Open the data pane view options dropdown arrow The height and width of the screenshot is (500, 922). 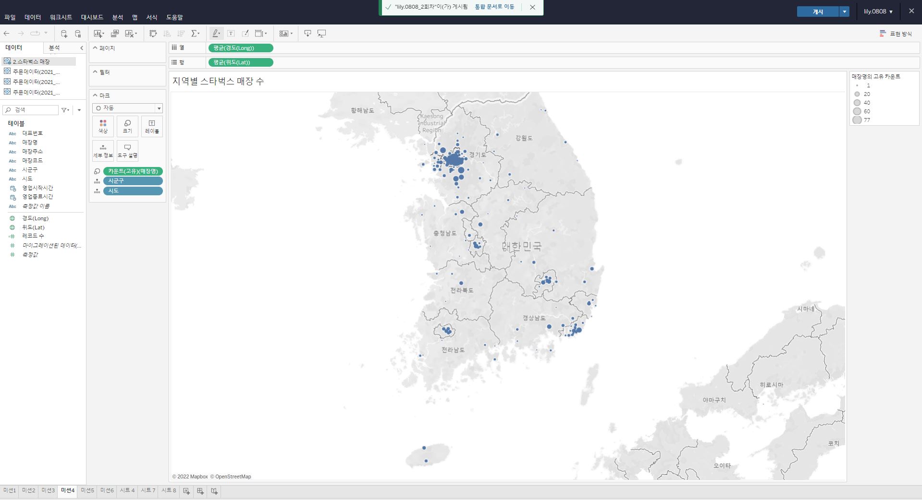(79, 110)
